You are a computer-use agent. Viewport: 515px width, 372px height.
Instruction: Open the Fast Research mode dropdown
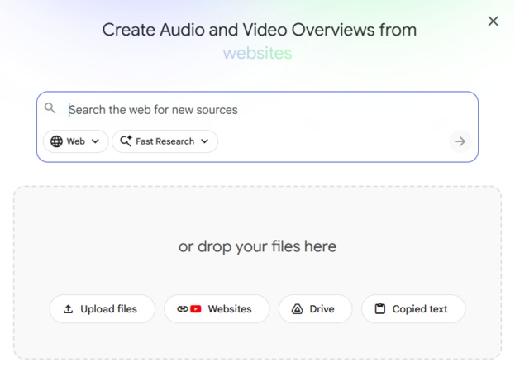click(165, 141)
